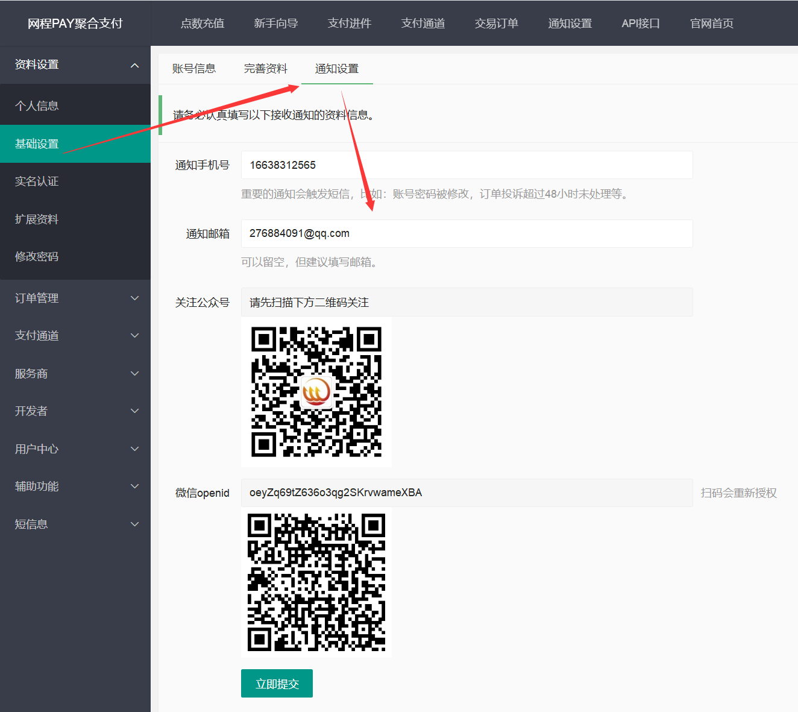798x712 pixels.
Task: Expand the 短信息 sidebar section
Action: pyautogui.click(x=75, y=524)
